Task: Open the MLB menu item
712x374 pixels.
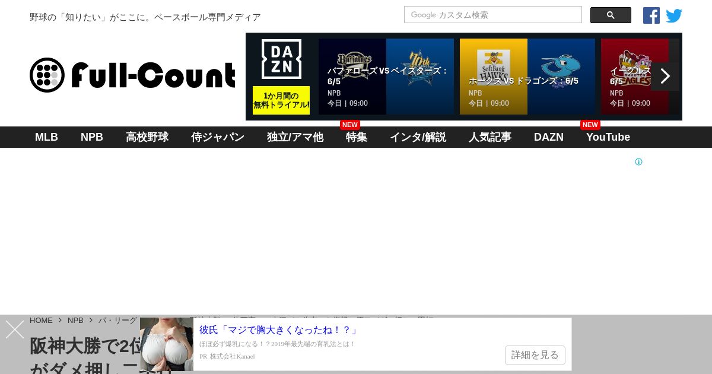Action: tap(46, 137)
